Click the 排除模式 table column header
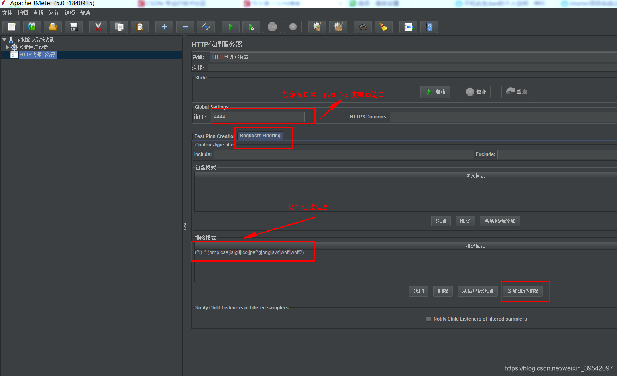Image resolution: width=617 pixels, height=376 pixels. (405, 246)
